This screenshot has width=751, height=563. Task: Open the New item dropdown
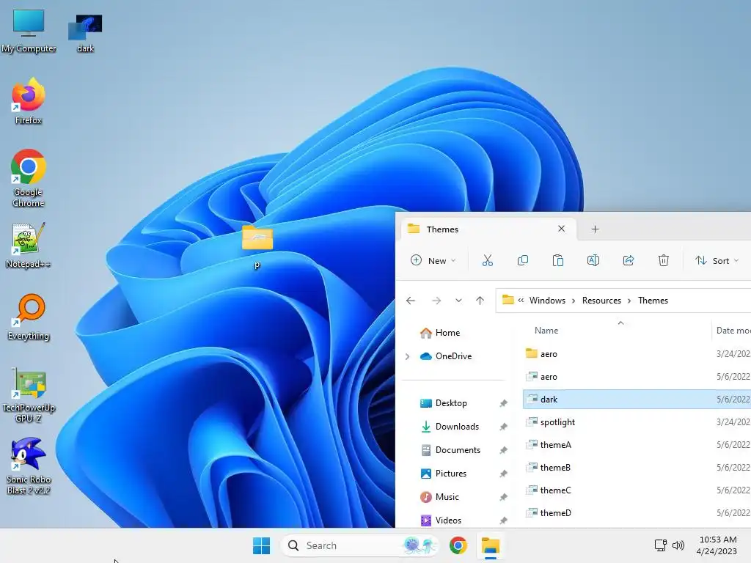433,260
